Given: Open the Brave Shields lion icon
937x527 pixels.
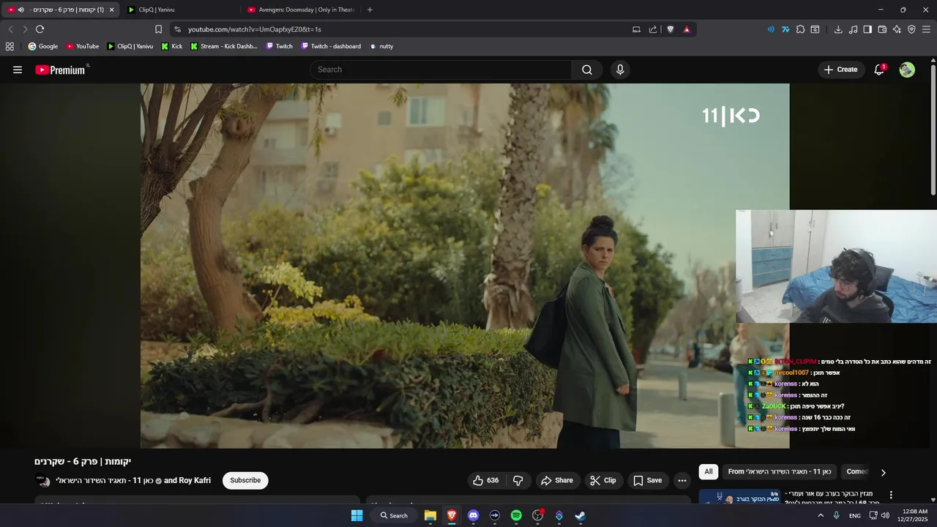Looking at the screenshot, I should pos(670,29).
